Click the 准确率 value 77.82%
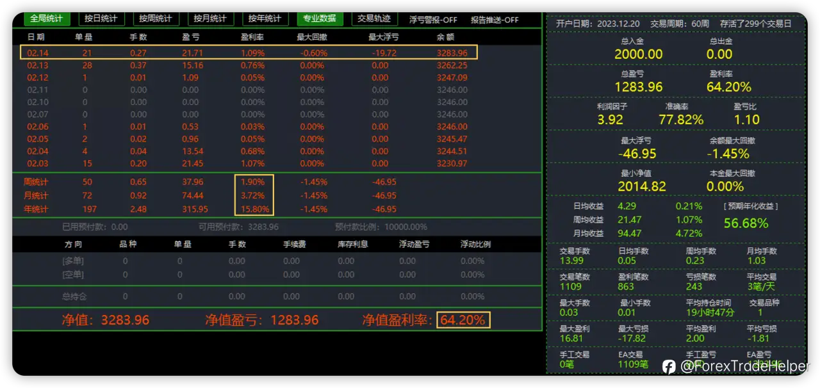Screen dimensions: 820x388 click(681, 120)
